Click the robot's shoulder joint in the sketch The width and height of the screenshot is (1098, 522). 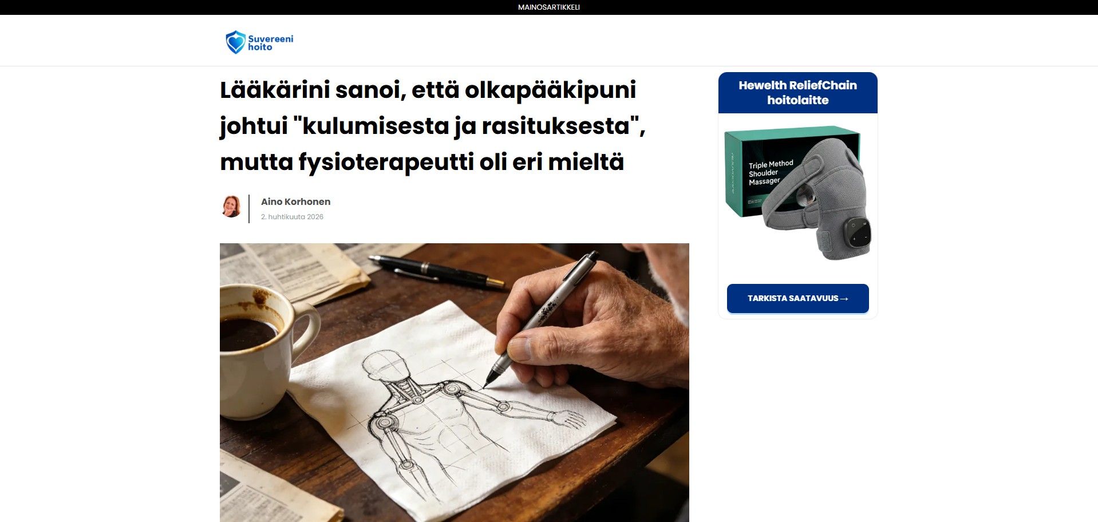click(x=451, y=390)
